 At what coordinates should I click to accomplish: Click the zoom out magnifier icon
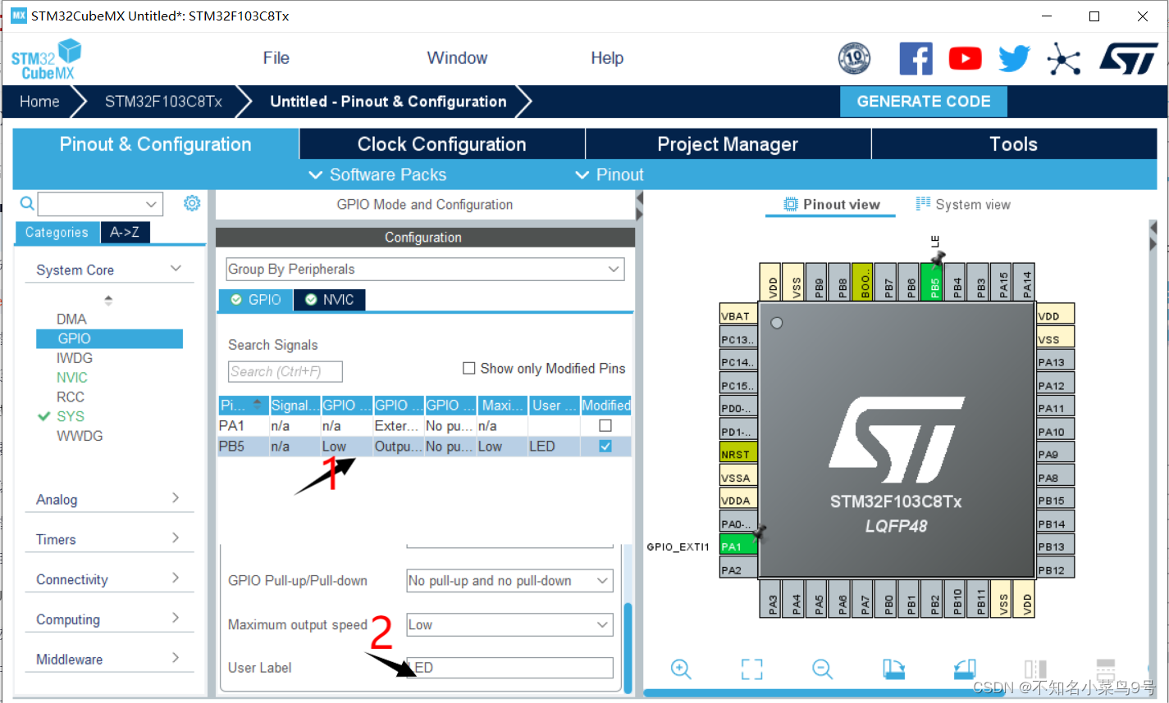[823, 669]
